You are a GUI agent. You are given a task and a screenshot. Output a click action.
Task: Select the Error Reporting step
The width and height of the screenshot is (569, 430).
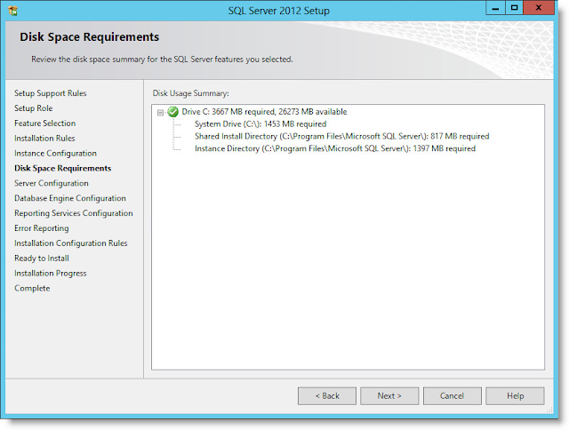click(42, 228)
